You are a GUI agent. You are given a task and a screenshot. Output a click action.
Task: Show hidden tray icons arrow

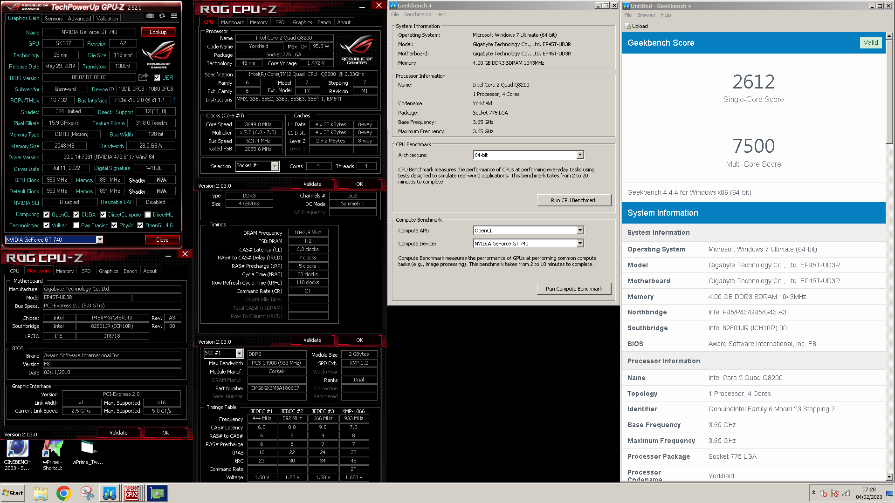pos(813,493)
